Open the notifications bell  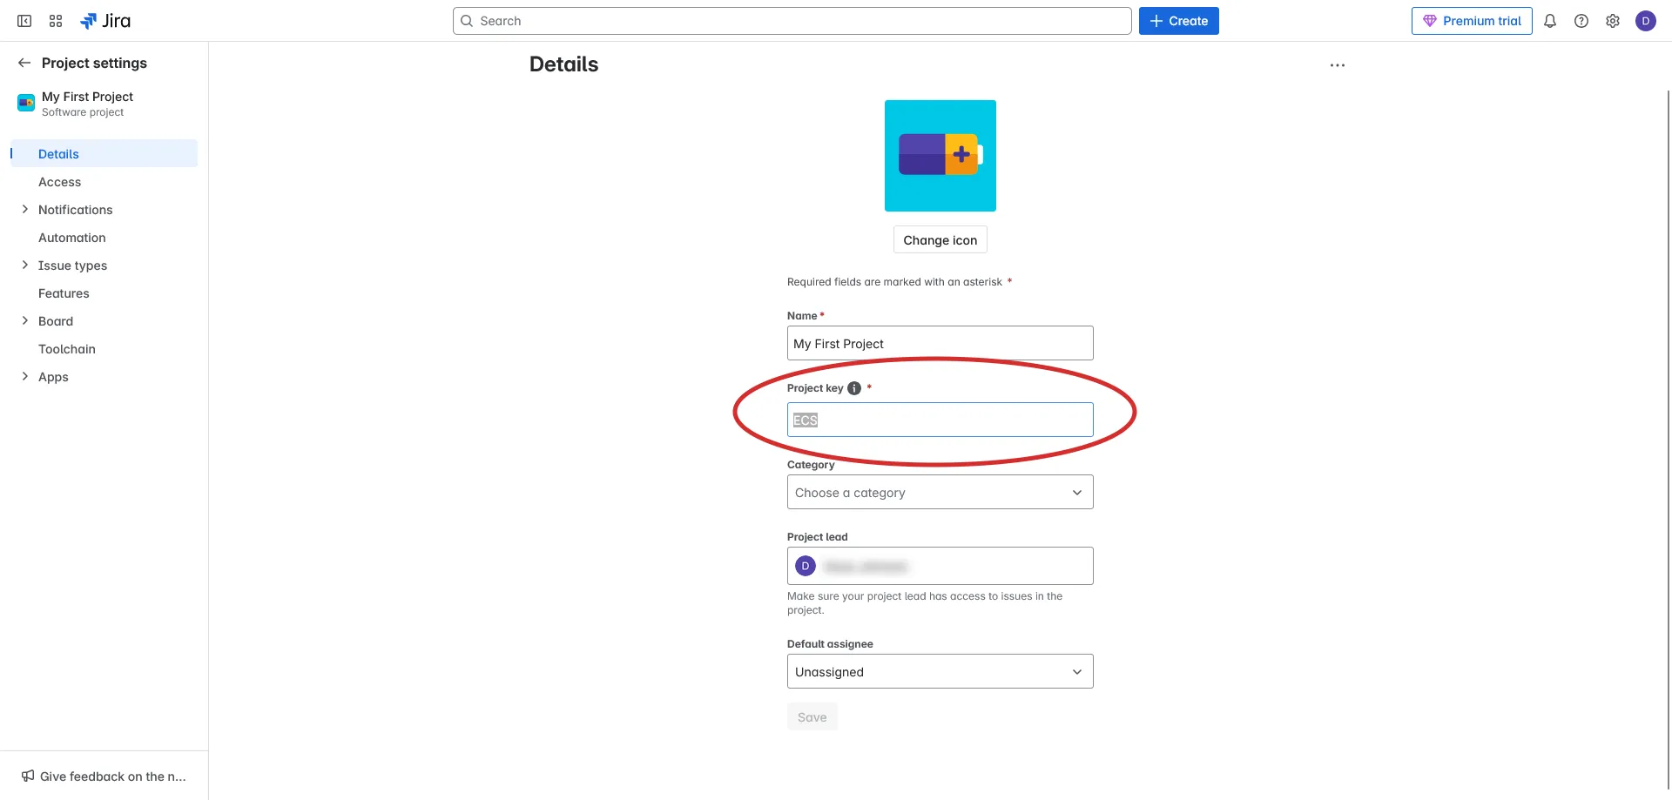click(1550, 21)
